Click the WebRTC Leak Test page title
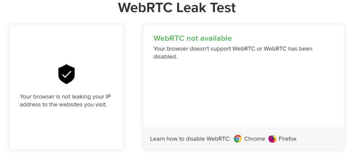Image resolution: width=347 pixels, height=153 pixels. coord(177,8)
